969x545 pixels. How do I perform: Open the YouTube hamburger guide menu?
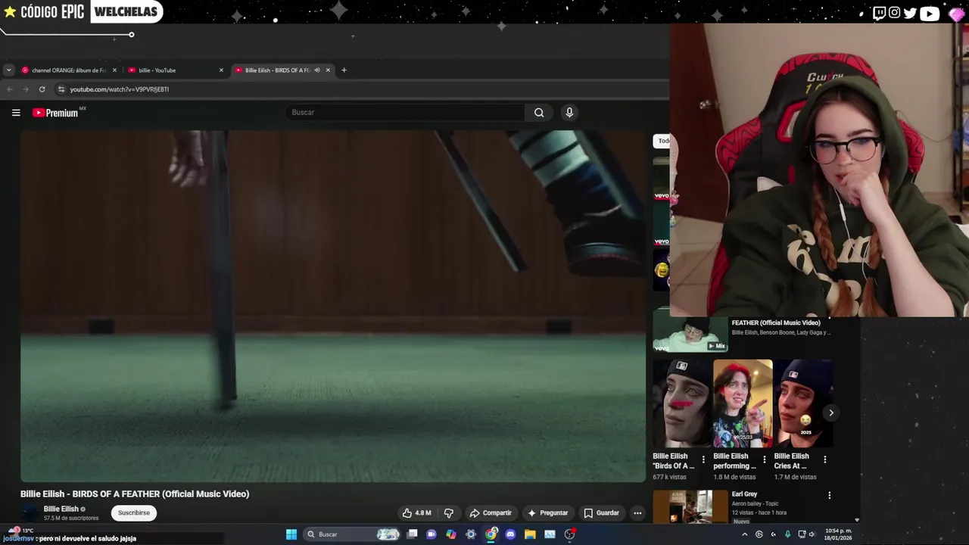click(16, 113)
